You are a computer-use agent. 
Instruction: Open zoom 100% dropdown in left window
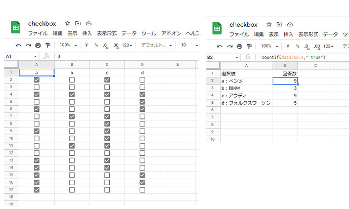[68, 45]
